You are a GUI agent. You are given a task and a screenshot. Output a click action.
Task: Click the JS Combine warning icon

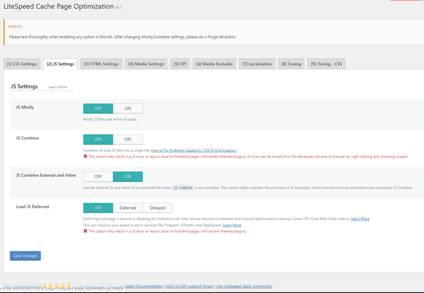(x=85, y=156)
